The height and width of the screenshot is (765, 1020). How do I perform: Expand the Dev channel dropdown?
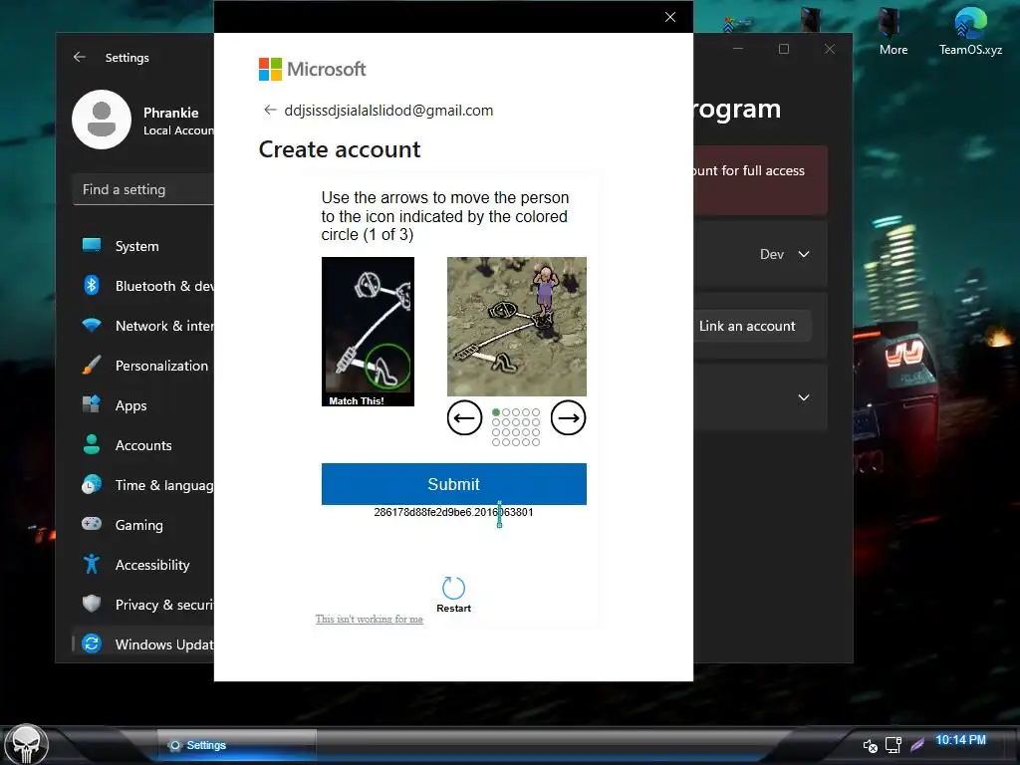pyautogui.click(x=785, y=254)
